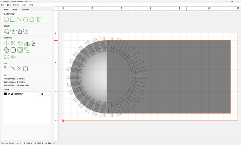Click the Trim Vectors scissors icon
Image resolution: width=241 pixels, height=145 pixels.
(x=19, y=69)
